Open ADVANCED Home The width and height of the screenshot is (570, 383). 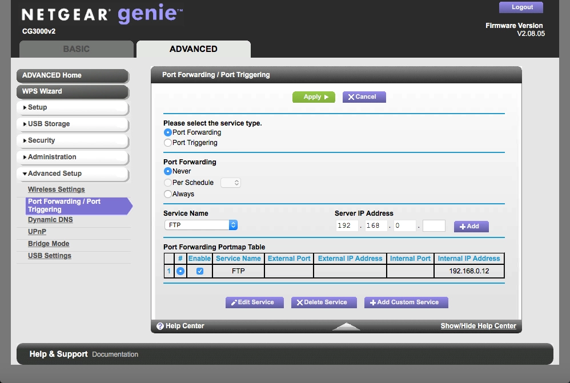point(73,75)
